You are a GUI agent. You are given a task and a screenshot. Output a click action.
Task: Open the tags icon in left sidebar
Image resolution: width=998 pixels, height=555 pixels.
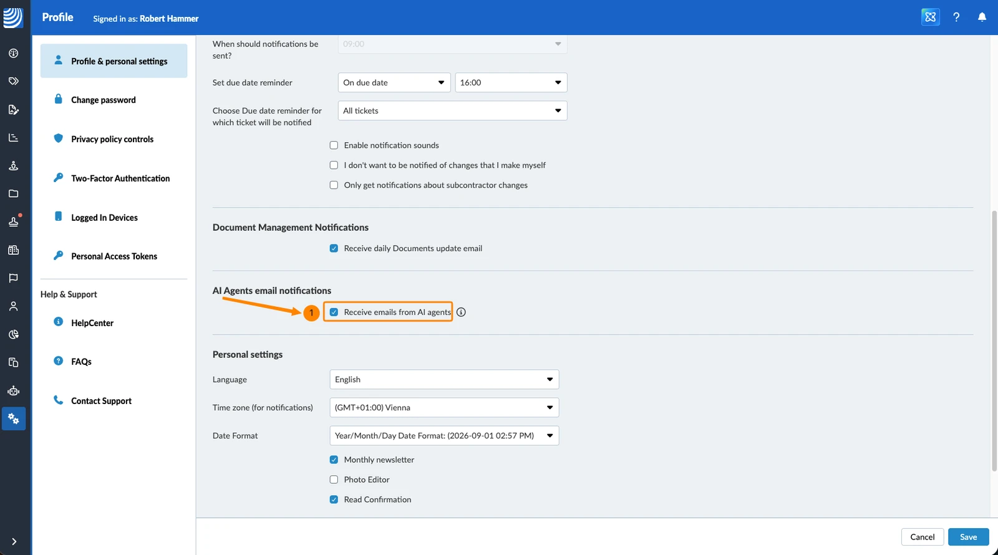(13, 81)
